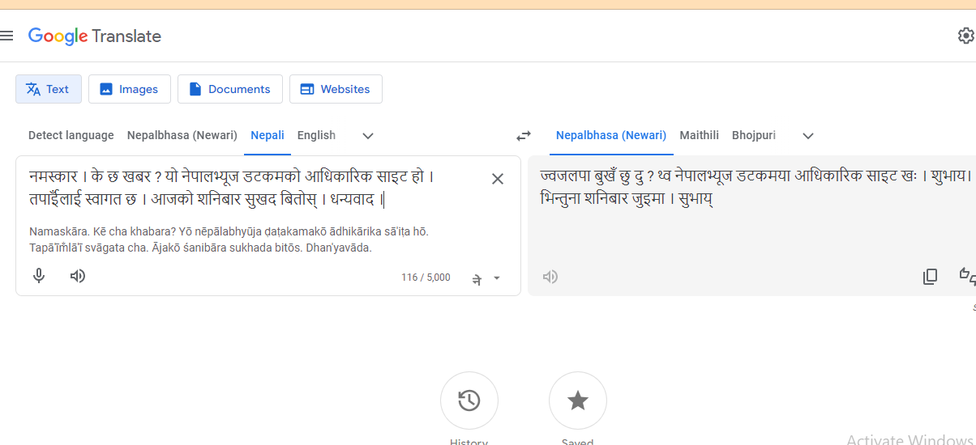The image size is (976, 445).
Task: Select Nepalbhasa (Newari) as target language
Action: pos(611,135)
